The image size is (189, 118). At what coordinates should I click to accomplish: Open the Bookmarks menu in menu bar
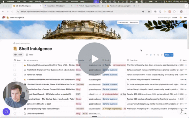coord(49,2)
